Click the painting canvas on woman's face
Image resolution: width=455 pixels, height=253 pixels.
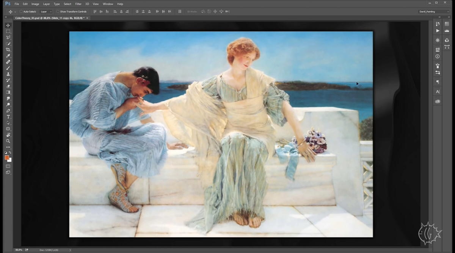[246, 61]
